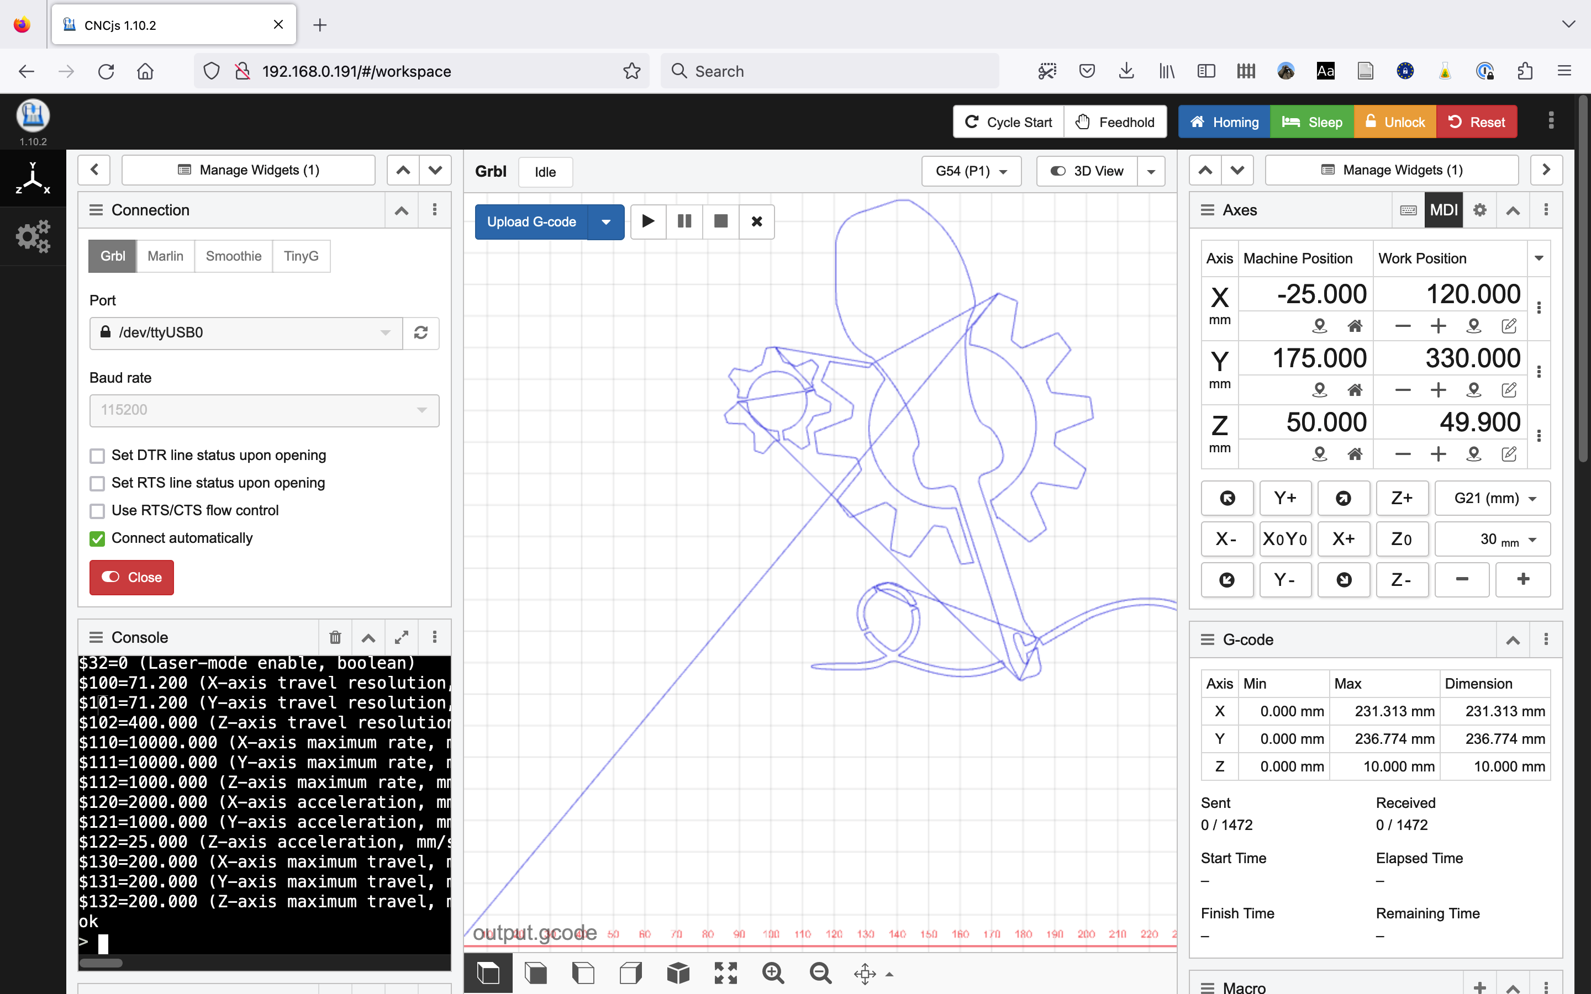The height and width of the screenshot is (994, 1591).
Task: Add a new macro with plus icon
Action: tap(1480, 987)
